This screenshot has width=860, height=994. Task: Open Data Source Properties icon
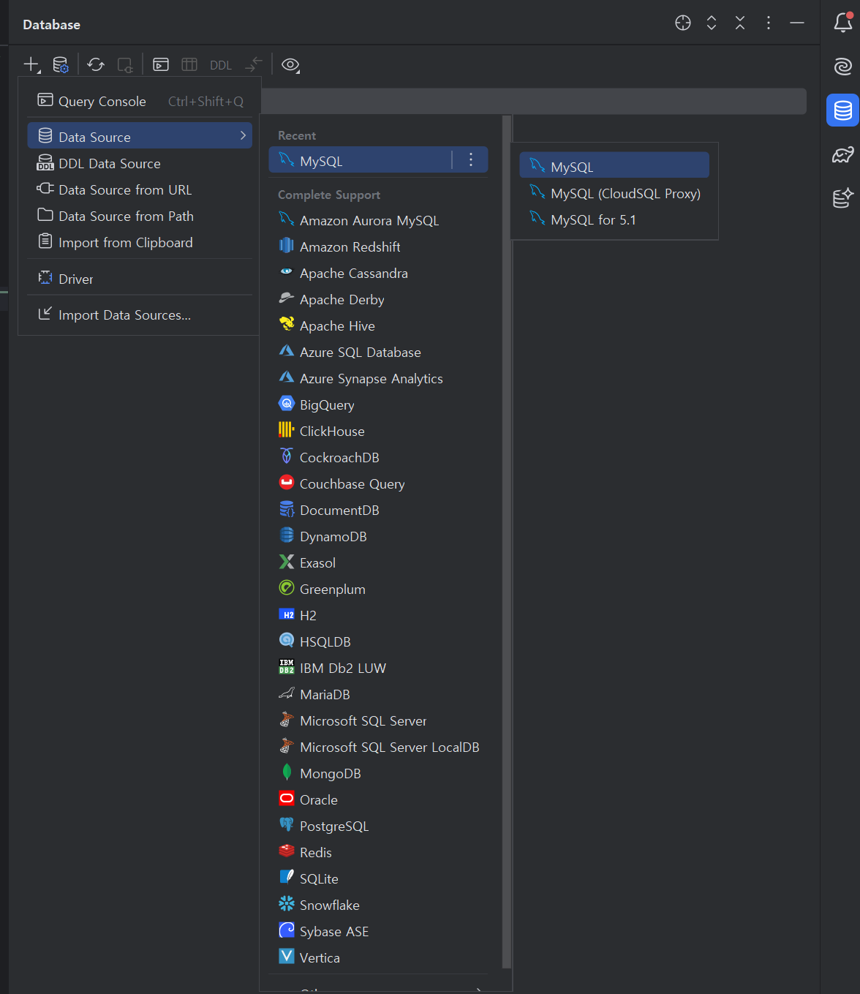click(x=61, y=64)
